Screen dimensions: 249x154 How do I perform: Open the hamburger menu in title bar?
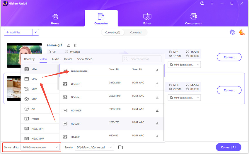212,3
